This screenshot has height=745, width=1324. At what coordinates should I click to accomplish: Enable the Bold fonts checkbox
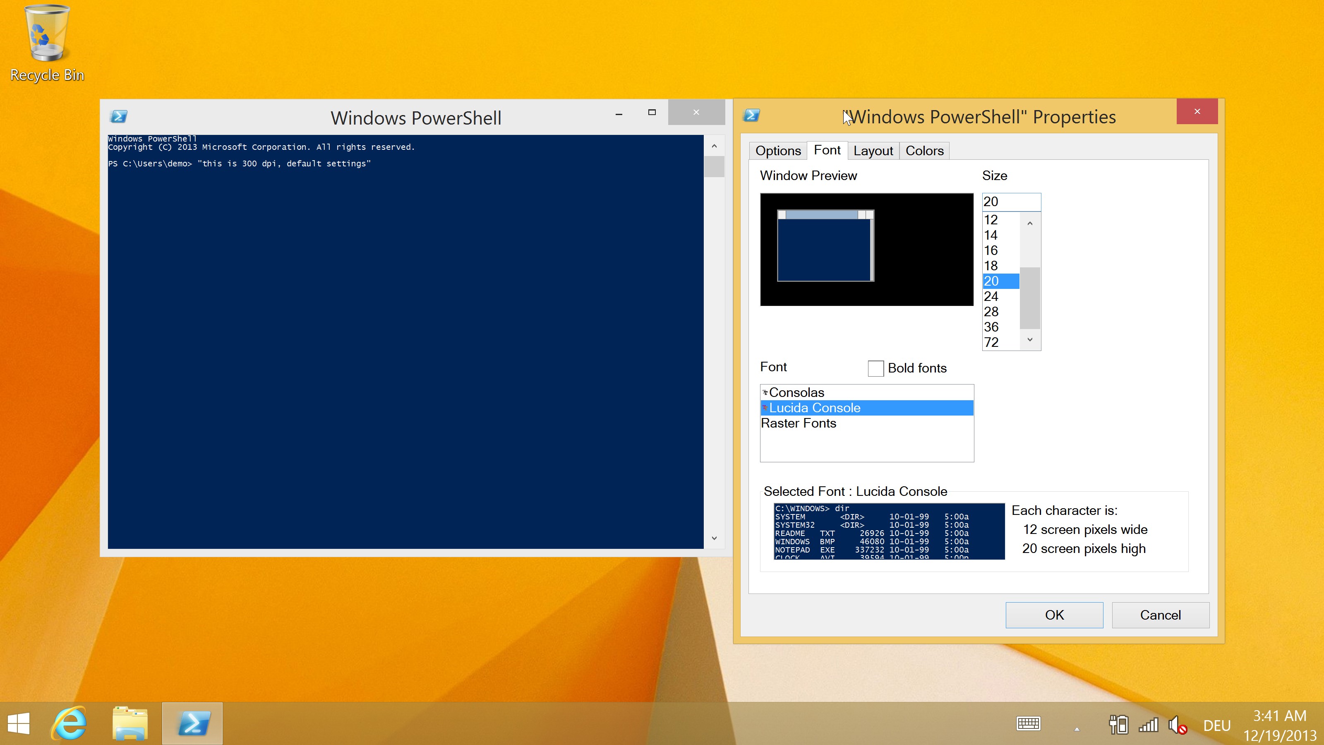pos(876,368)
